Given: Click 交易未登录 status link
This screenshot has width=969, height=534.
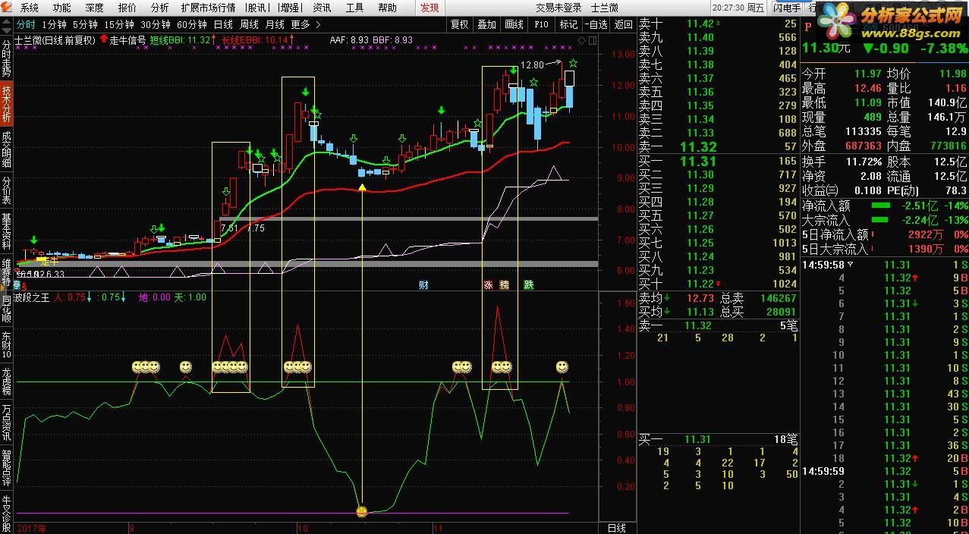Looking at the screenshot, I should point(558,8).
